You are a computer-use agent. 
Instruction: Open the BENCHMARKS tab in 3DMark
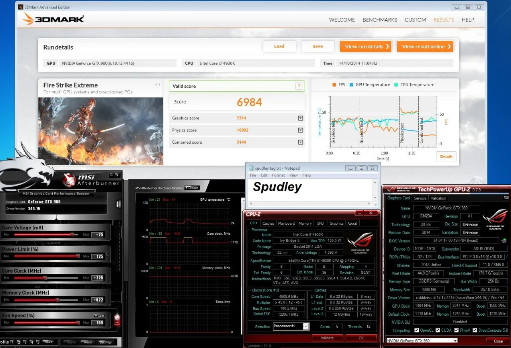(x=380, y=20)
